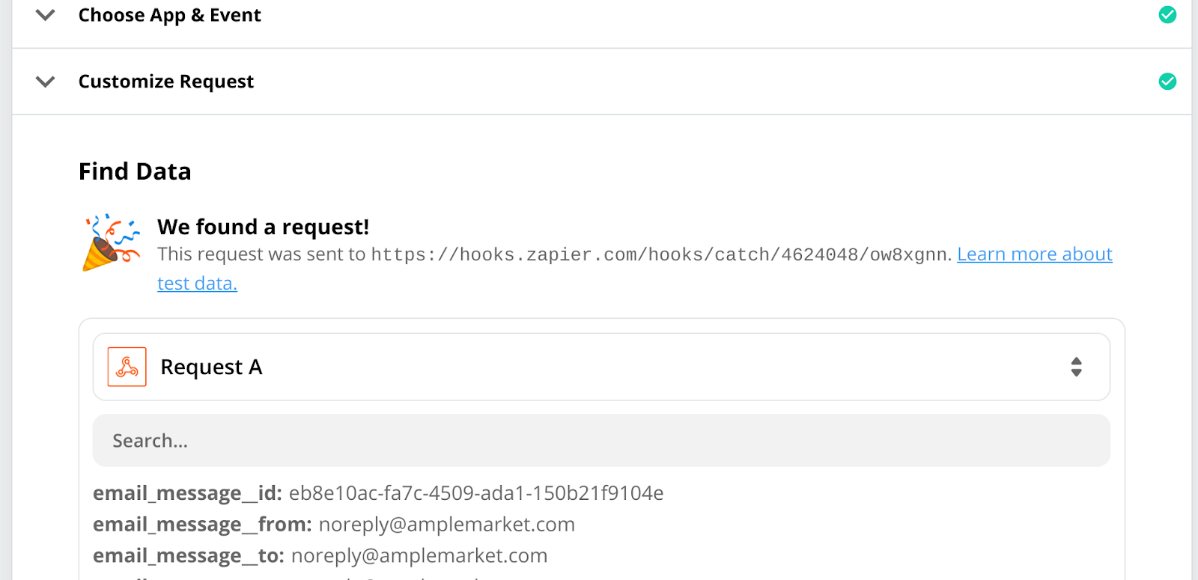Click the green checkmark for Choose App & Event
This screenshot has height=580, width=1198.
pos(1167,15)
